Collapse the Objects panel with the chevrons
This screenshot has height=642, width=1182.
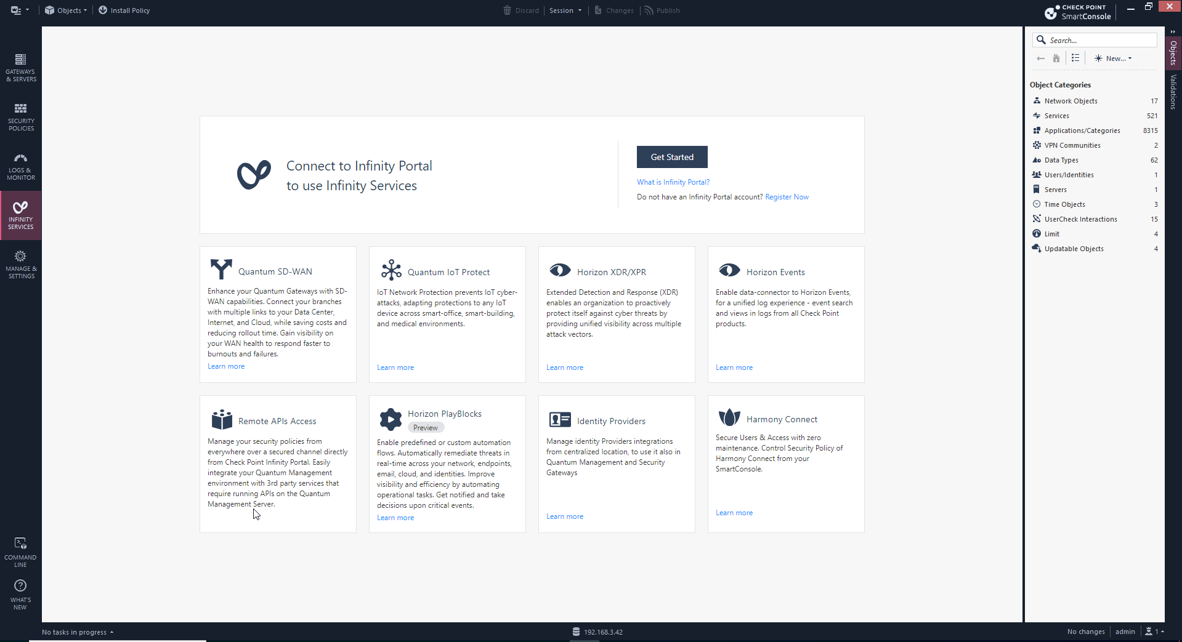pyautogui.click(x=1173, y=31)
